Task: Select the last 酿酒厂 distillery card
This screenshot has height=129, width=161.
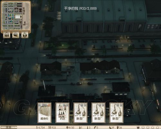Action: coord(116,113)
